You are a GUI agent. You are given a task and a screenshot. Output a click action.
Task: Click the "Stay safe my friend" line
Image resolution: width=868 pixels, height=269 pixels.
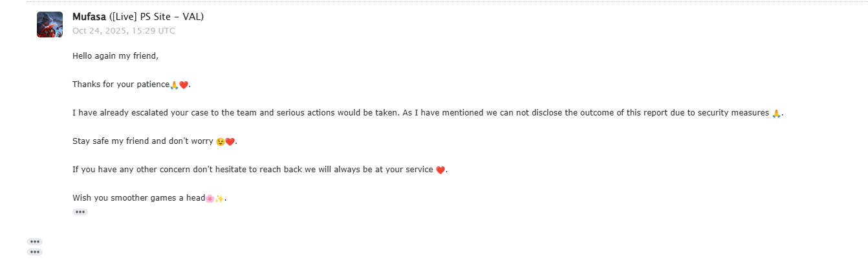click(x=143, y=141)
